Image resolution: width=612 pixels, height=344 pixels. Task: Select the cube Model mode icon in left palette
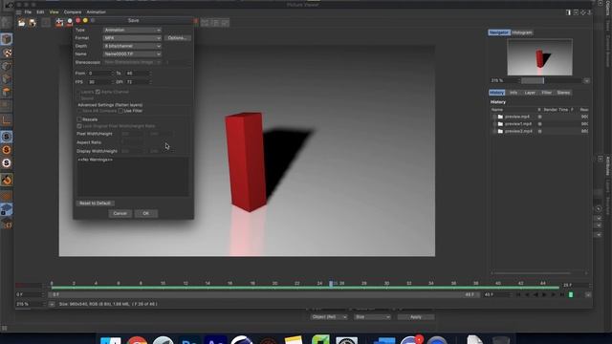coord(7,39)
